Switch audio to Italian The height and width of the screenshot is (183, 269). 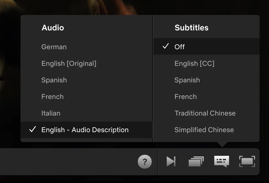(x=51, y=113)
